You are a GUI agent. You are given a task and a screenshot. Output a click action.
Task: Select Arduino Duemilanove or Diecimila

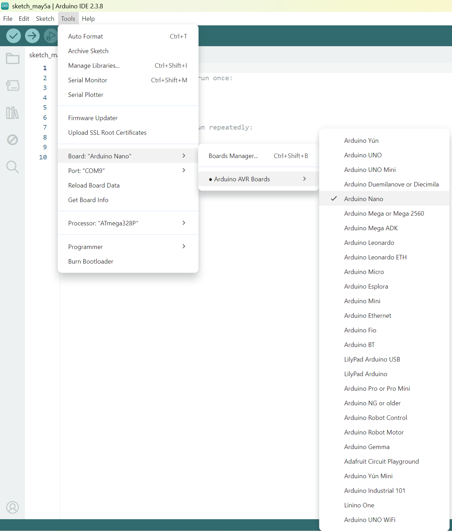(x=384, y=184)
